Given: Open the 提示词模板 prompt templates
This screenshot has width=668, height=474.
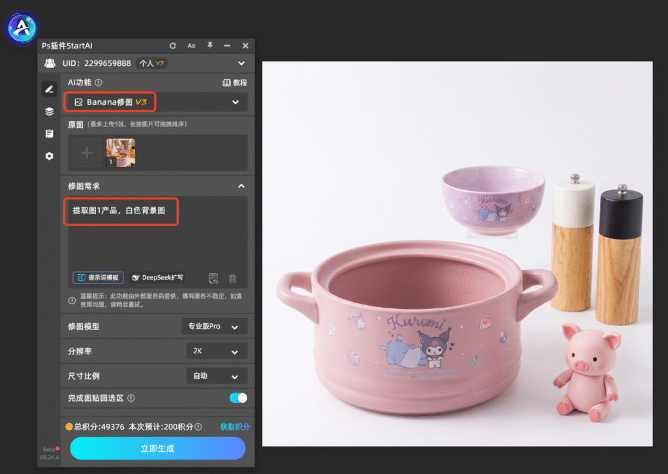Looking at the screenshot, I should pyautogui.click(x=99, y=278).
